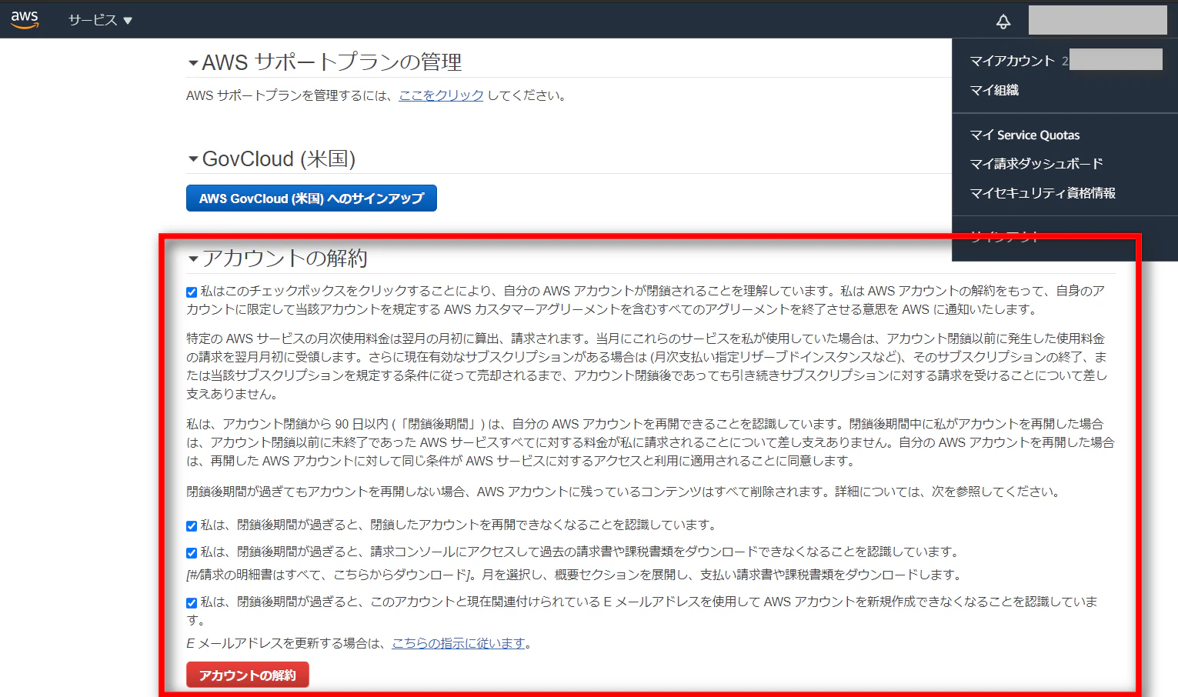Click text starting with 特定の AWS サービスの月次使用料金

(x=647, y=366)
